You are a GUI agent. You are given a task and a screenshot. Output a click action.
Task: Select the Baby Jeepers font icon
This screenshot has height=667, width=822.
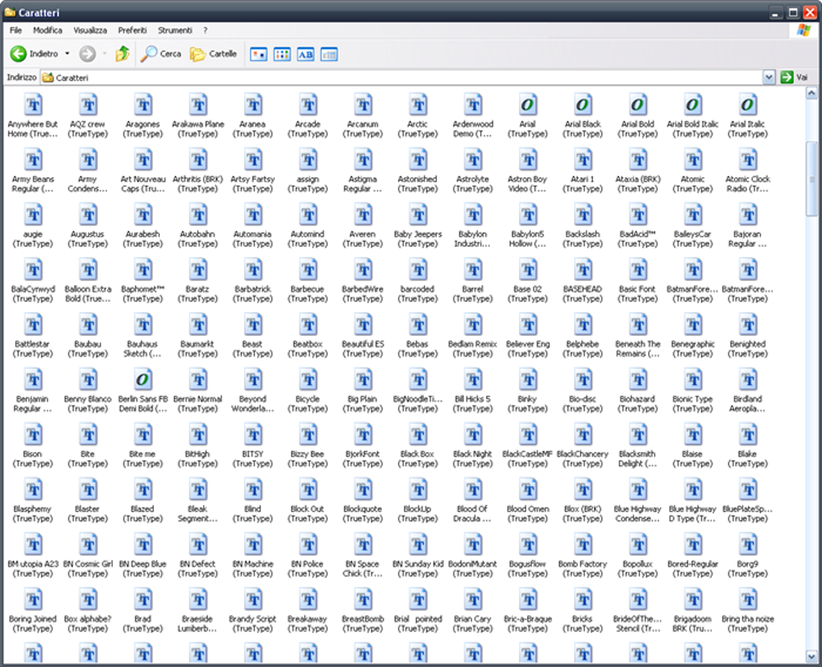417,214
